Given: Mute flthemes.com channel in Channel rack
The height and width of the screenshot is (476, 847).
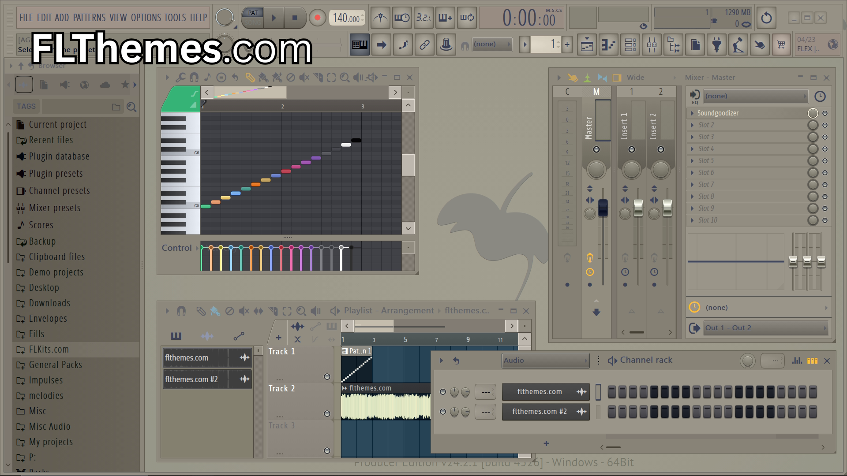Looking at the screenshot, I should click(x=443, y=392).
